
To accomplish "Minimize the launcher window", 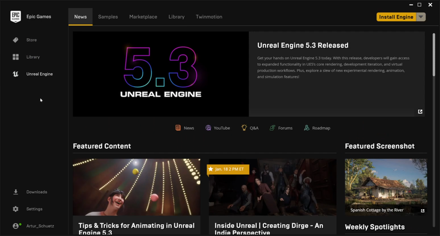I will pyautogui.click(x=411, y=5).
